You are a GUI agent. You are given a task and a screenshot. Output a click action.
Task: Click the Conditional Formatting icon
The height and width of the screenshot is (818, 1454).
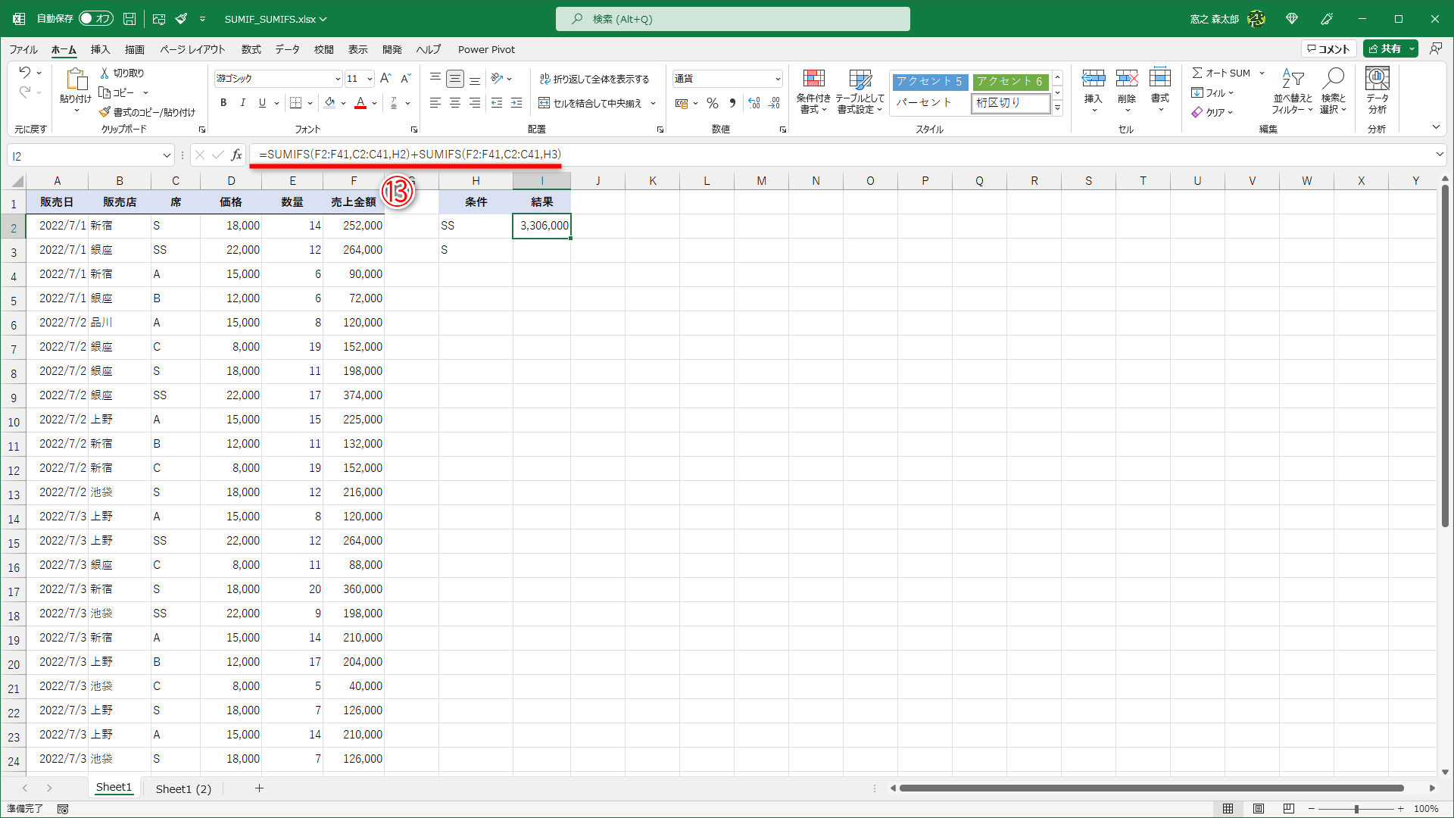pyautogui.click(x=813, y=80)
